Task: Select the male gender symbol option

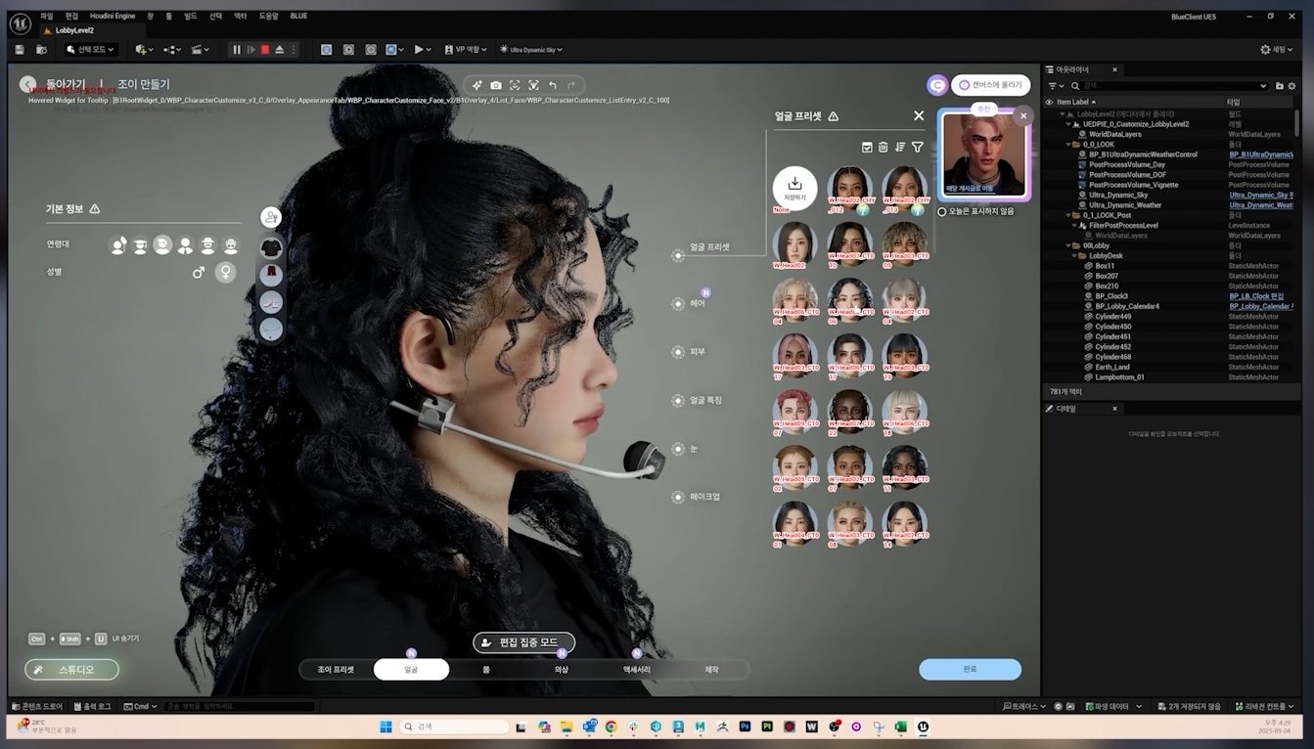Action: coord(199,273)
